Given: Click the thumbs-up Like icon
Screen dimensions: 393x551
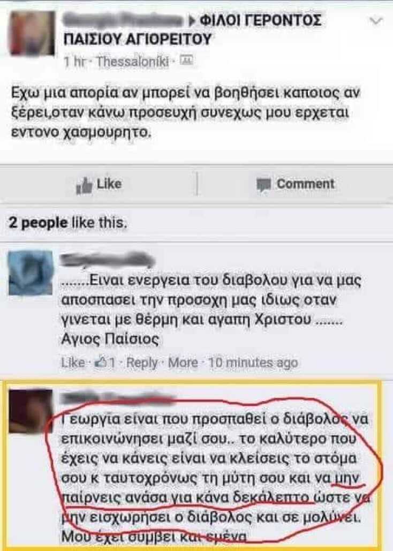Looking at the screenshot, I should coord(84,185).
